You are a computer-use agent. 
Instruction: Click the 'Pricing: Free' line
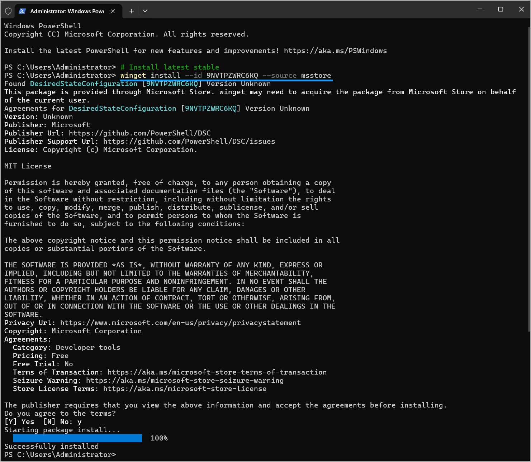(x=41, y=356)
